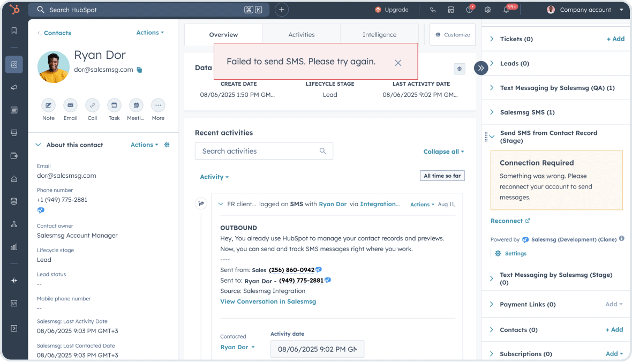Viewport: 632px width, 362px height.
Task: Open the Reporting bar chart sidebar icon
Action: click(14, 247)
